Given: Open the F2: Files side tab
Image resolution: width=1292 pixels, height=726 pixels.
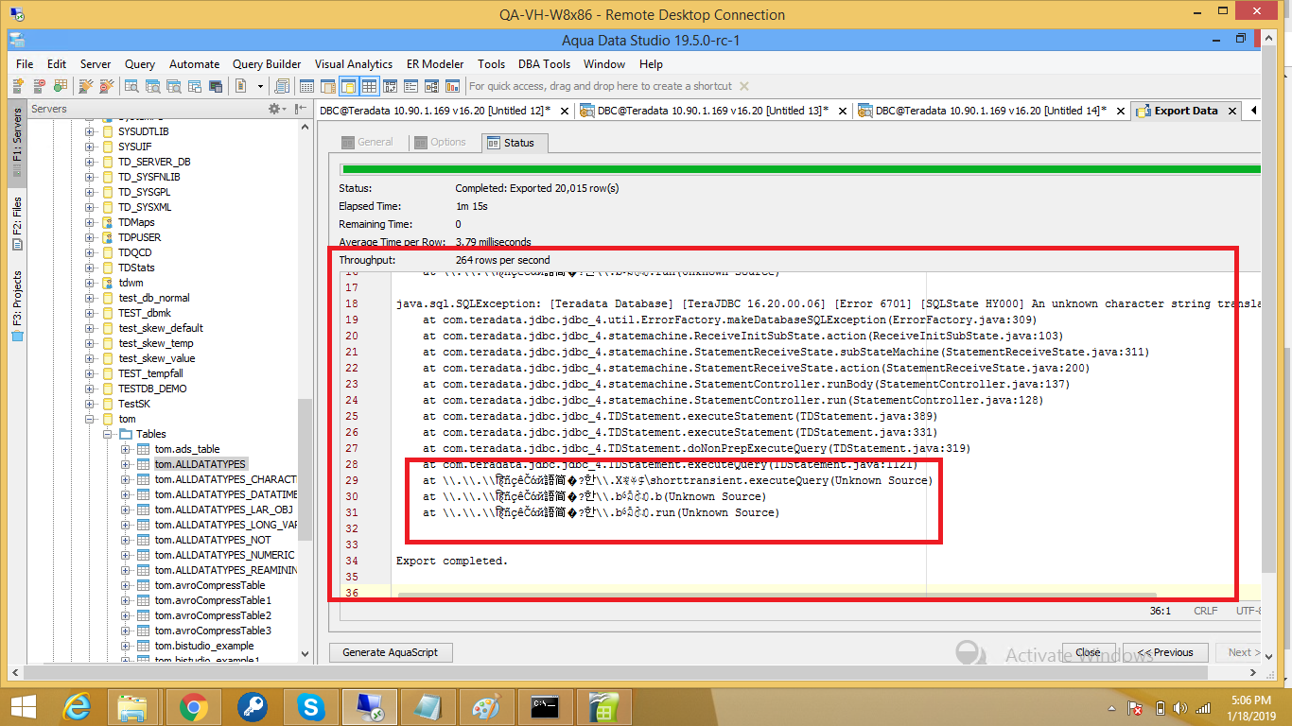Looking at the screenshot, I should tap(17, 224).
